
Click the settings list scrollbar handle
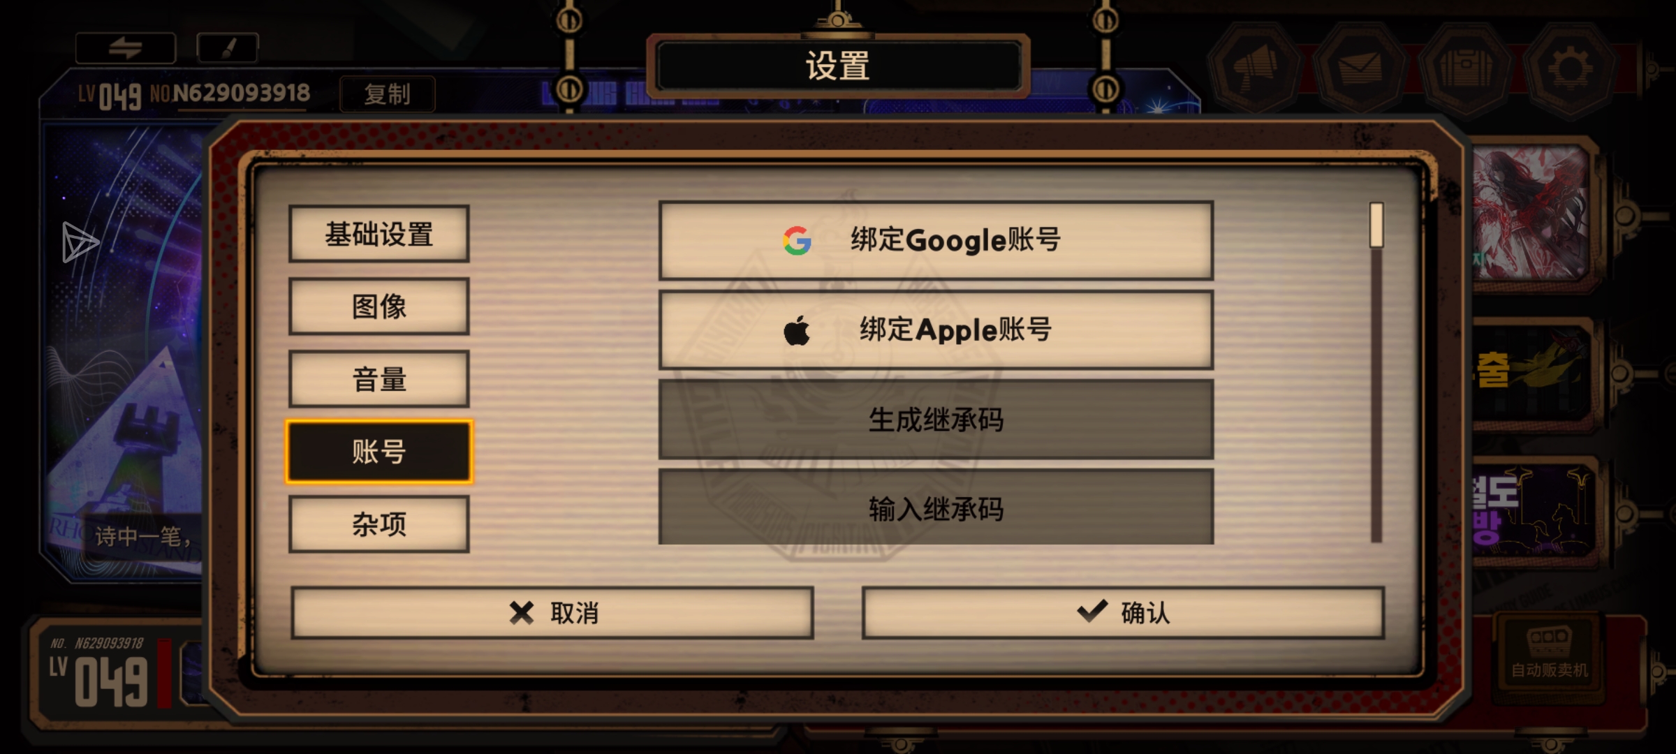(1376, 225)
